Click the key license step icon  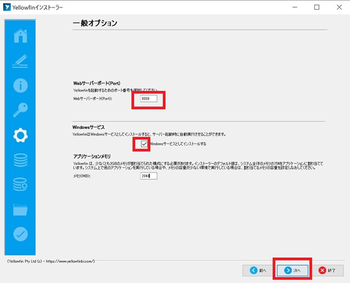point(21,110)
